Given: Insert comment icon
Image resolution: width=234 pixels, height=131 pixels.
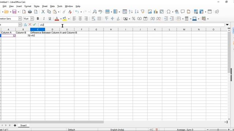Looking at the screenshot, I should pyautogui.click(x=183, y=12).
